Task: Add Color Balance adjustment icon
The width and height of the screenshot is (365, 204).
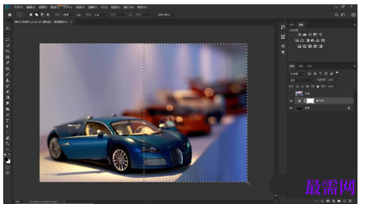Action: [302, 40]
